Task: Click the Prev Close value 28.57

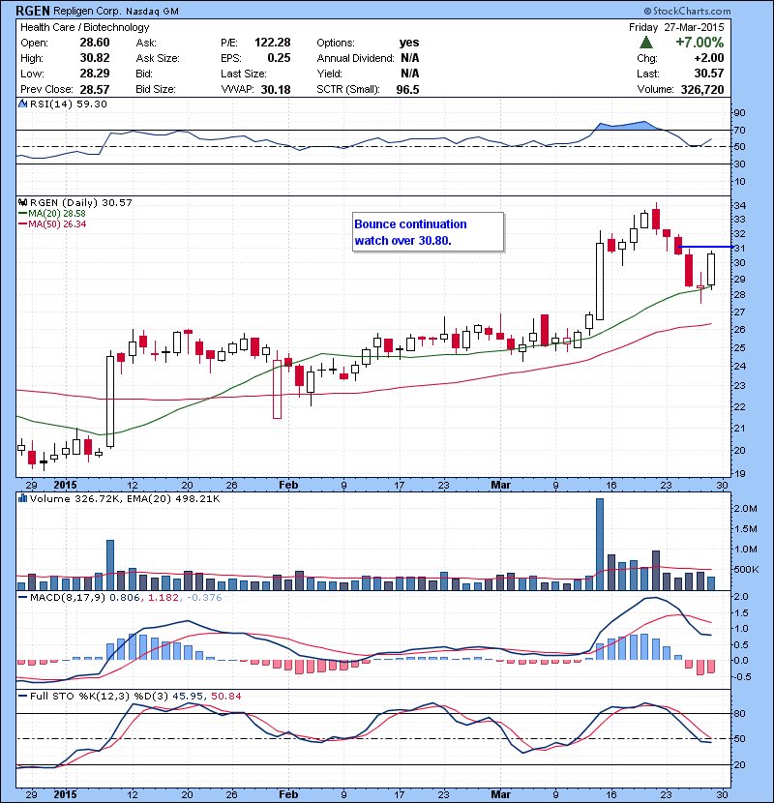Action: [95, 90]
